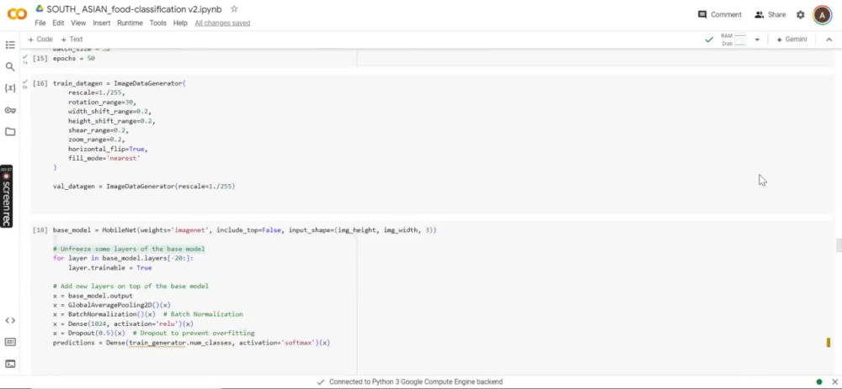Click 'Connected to Python 3' status text
Image resolution: width=842 pixels, height=389 pixels.
416,382
